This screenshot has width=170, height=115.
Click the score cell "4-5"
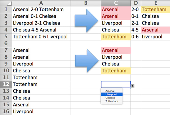(x=136, y=30)
